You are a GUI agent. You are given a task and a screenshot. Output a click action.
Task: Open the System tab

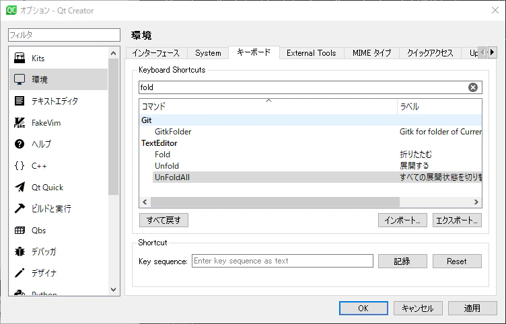[208, 53]
